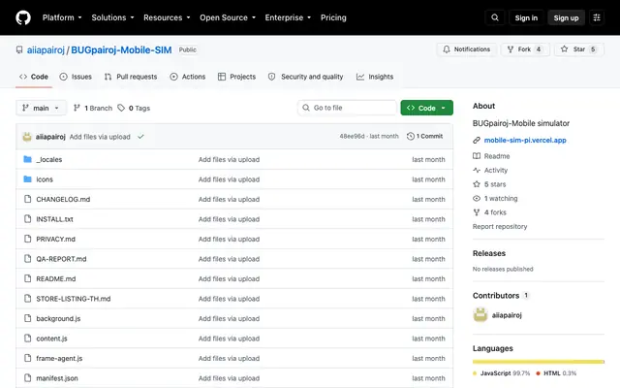This screenshot has width=620, height=388.
Task: Open the BUGpairoj-Mobile-SIM repository link
Action: [121, 49]
